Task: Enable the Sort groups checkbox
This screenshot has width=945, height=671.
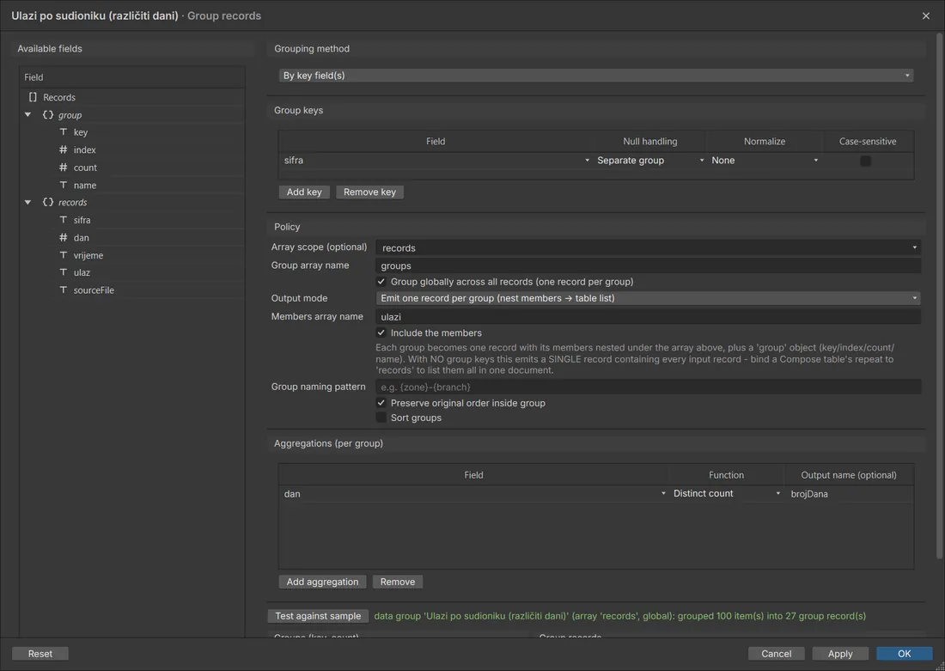Action: pyautogui.click(x=381, y=418)
